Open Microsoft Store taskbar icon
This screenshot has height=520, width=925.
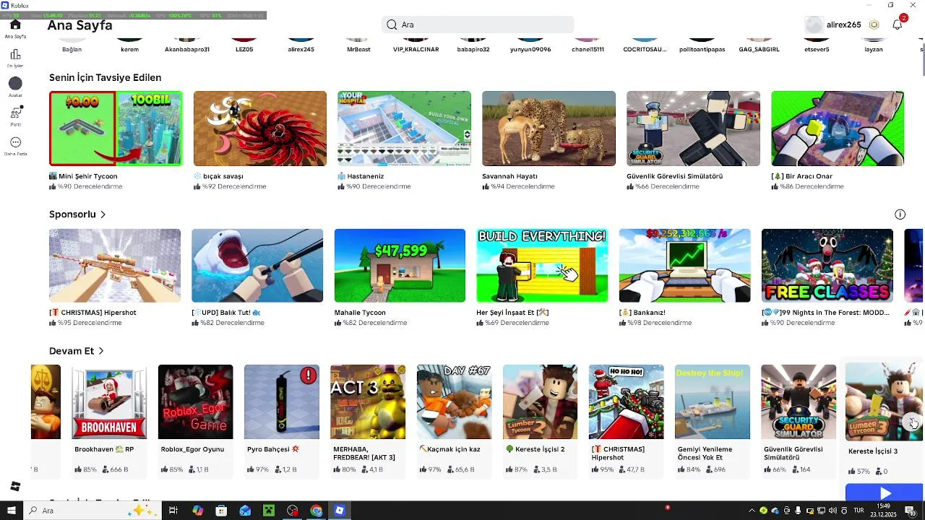(221, 511)
